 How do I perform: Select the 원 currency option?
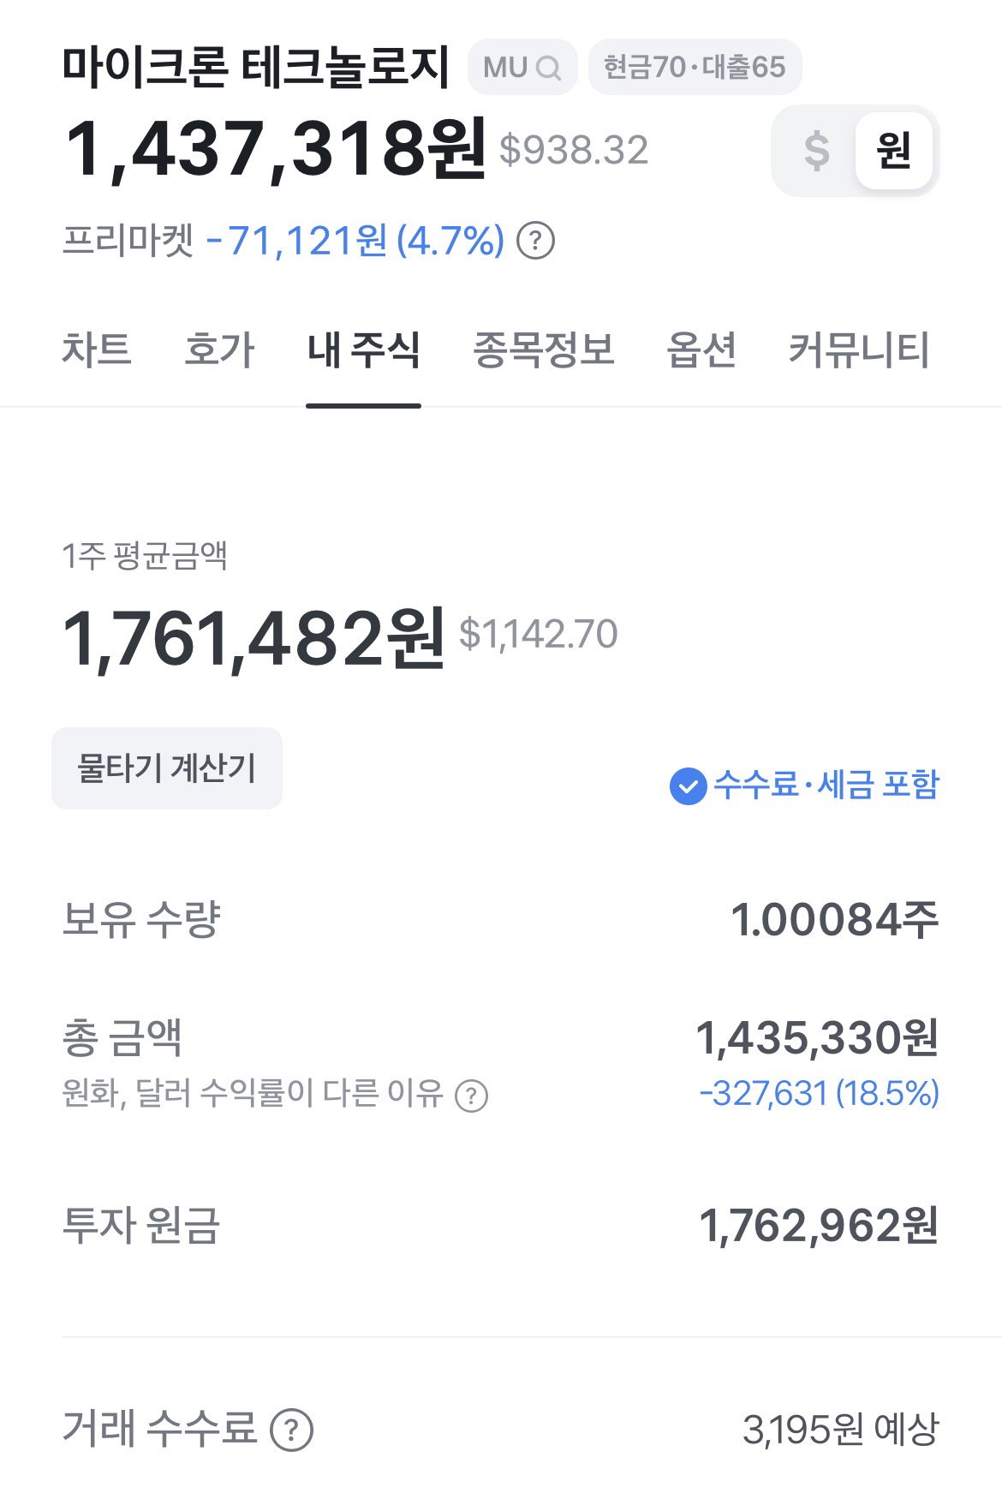(x=893, y=151)
